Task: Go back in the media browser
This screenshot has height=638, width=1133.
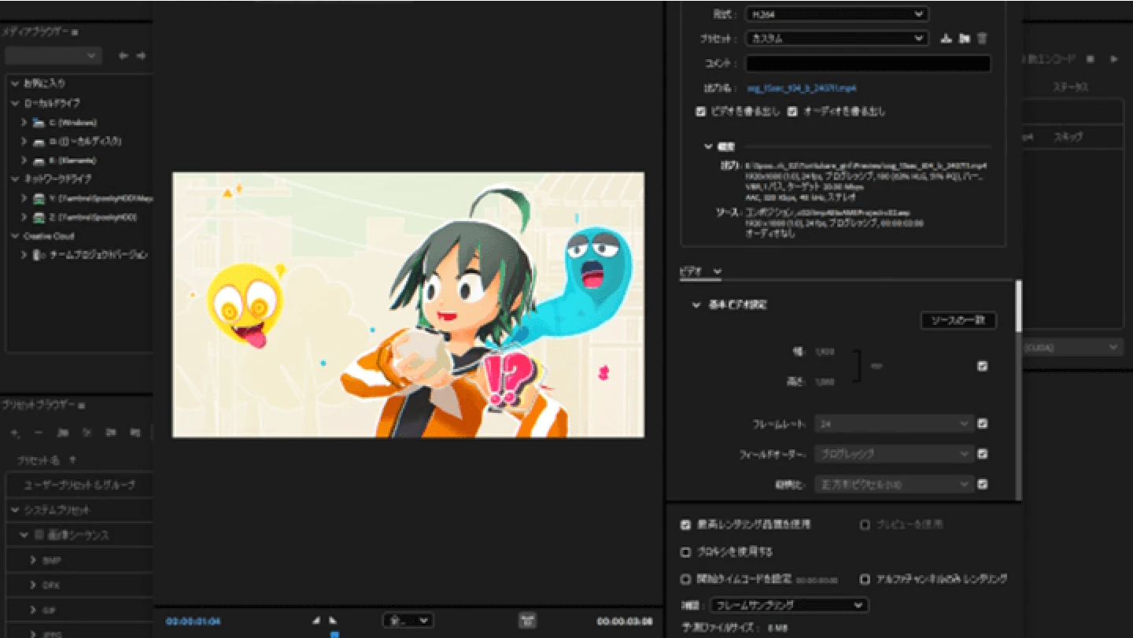Action: coord(123,56)
